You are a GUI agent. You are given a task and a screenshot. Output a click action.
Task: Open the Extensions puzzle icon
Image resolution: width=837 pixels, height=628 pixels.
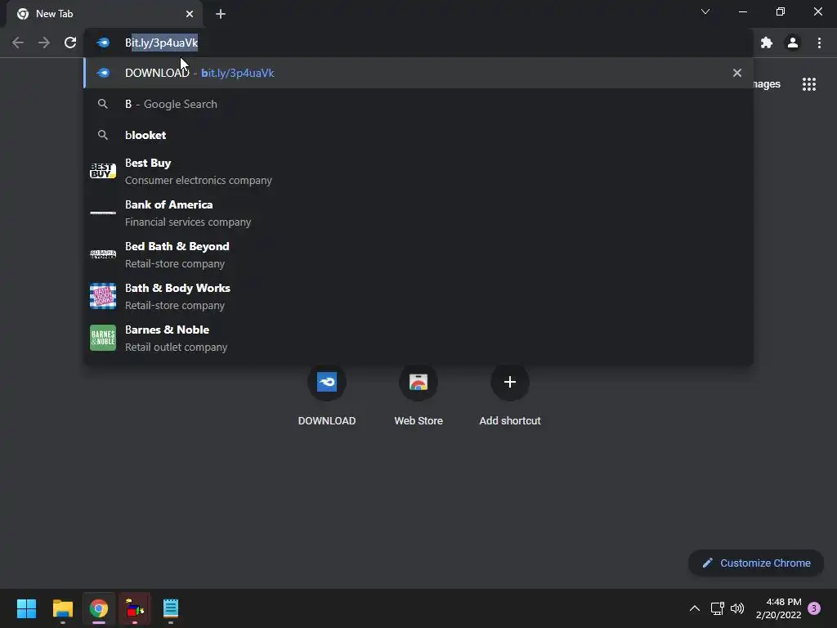click(x=767, y=43)
